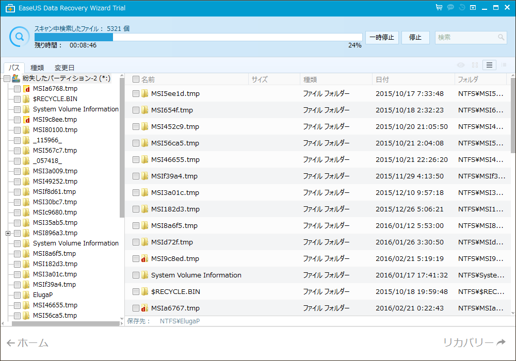Image resolution: width=516 pixels, height=361 pixels.
Task: Click the lost partition drive icon
Action: [16, 78]
